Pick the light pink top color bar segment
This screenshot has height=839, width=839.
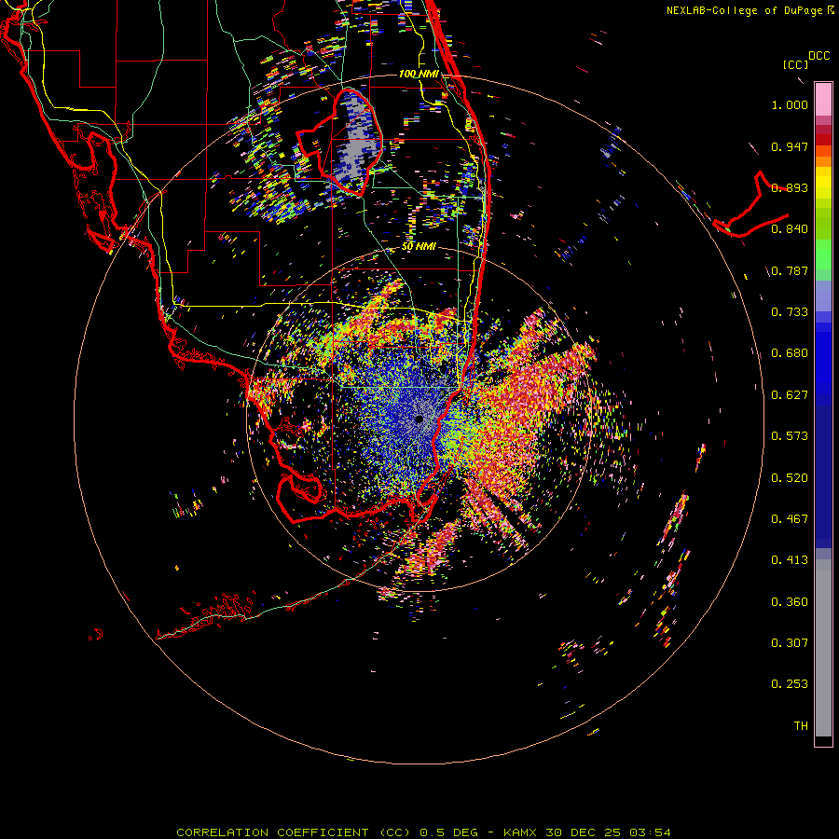823,99
